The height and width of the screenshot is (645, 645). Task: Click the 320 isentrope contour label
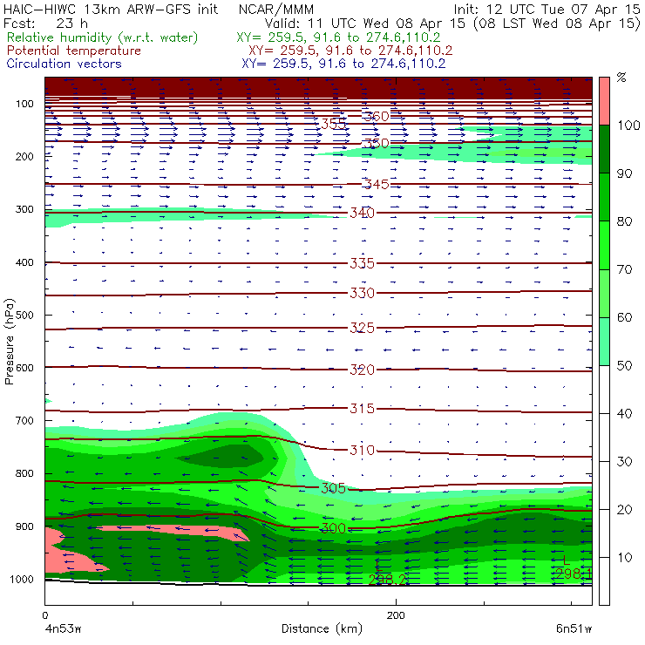[362, 370]
